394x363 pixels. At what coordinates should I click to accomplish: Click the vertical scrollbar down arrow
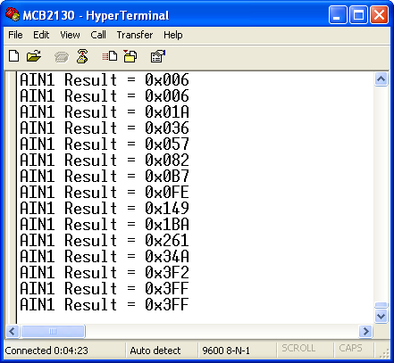pyautogui.click(x=381, y=316)
